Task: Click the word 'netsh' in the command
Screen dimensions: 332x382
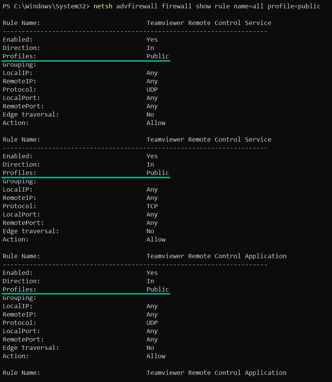Action: pyautogui.click(x=103, y=6)
